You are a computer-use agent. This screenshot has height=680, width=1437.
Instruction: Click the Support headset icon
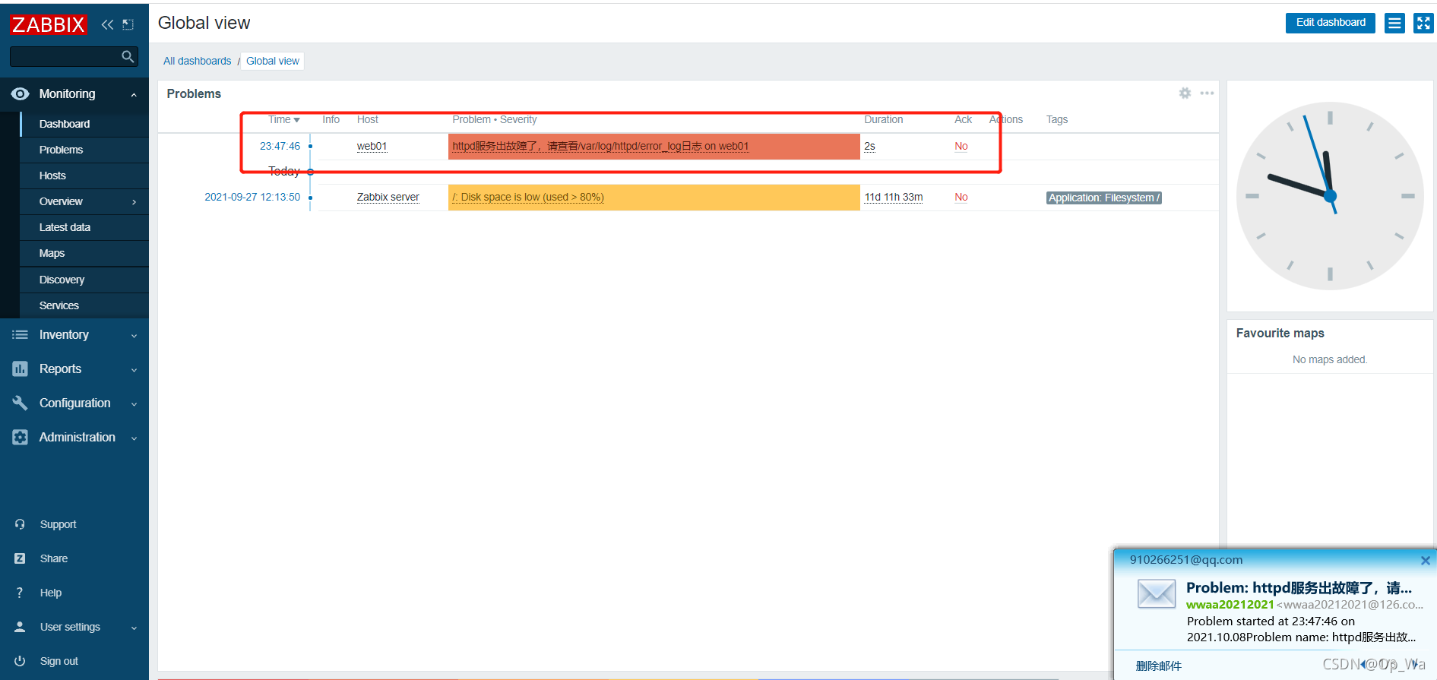pyautogui.click(x=21, y=524)
